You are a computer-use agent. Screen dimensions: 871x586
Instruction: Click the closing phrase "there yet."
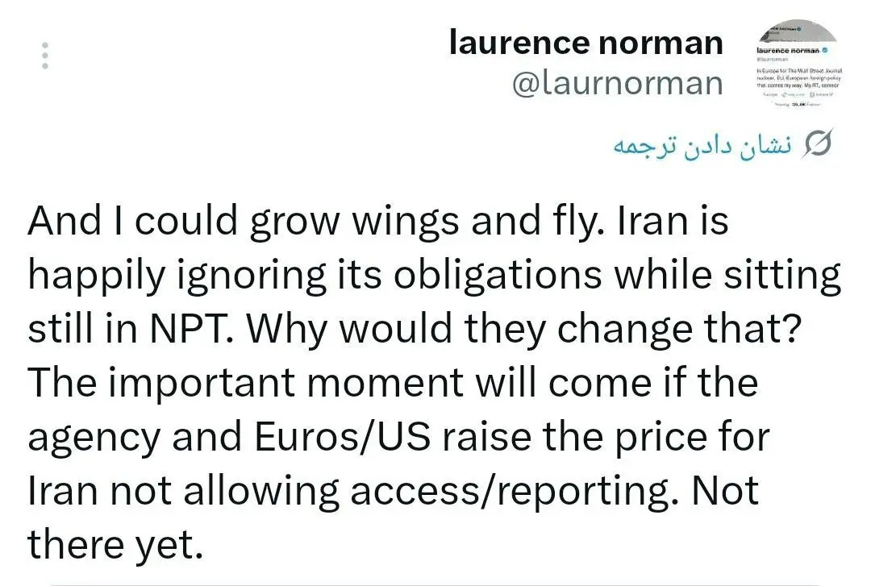click(x=114, y=544)
